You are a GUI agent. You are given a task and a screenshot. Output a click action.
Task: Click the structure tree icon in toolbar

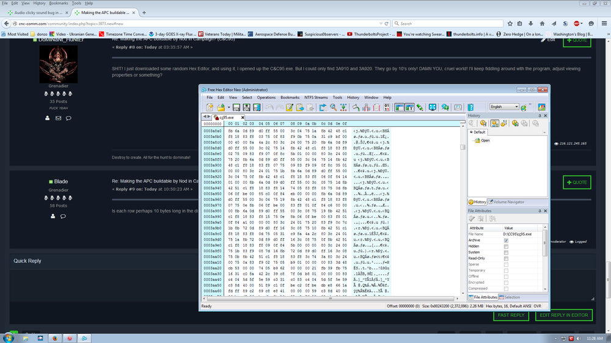point(366,107)
